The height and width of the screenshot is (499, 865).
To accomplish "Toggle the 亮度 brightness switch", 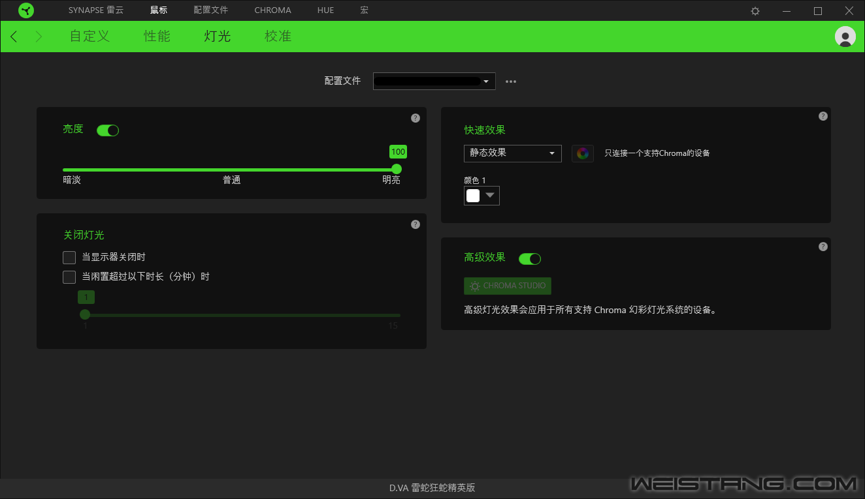I will pos(108,130).
